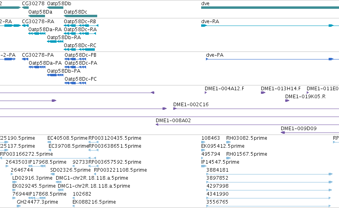Select clone end 'DME1-013H14.F'
The image size is (339, 208).
pos(280,89)
